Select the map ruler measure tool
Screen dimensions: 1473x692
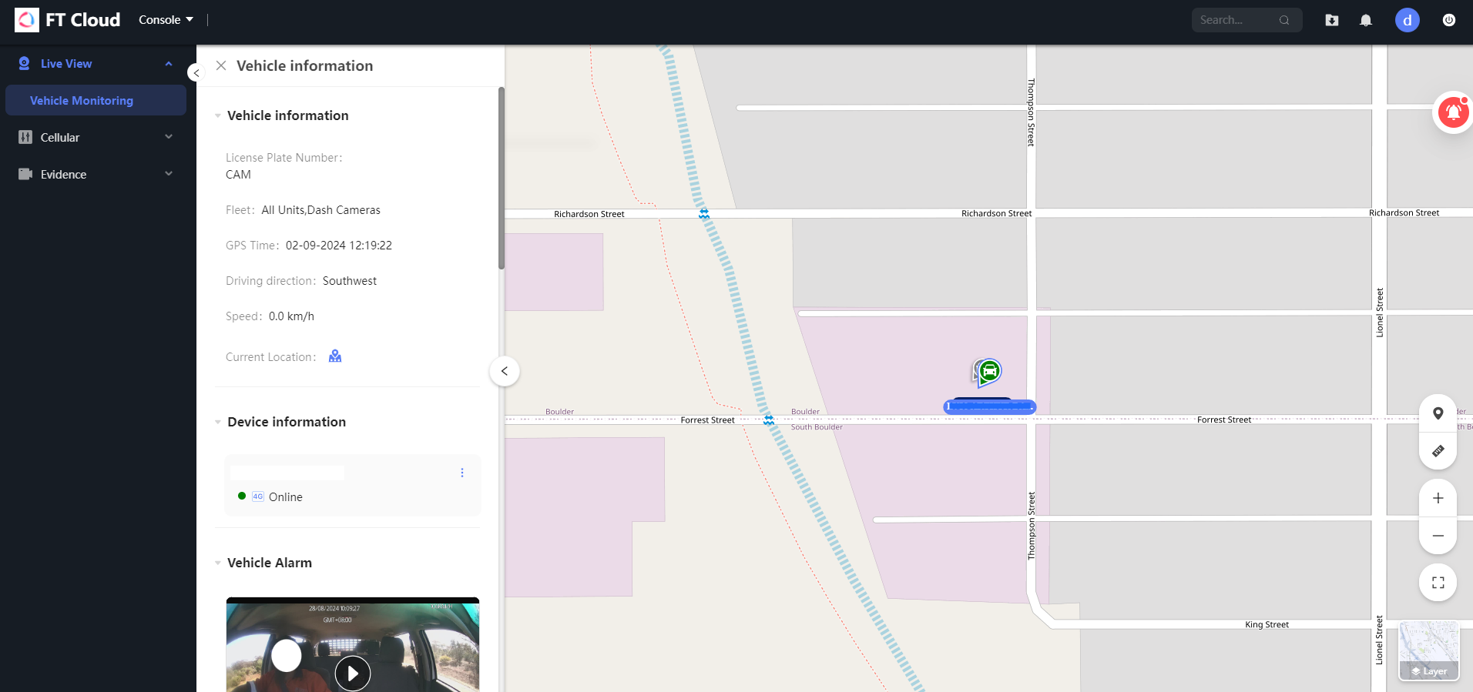(1438, 451)
